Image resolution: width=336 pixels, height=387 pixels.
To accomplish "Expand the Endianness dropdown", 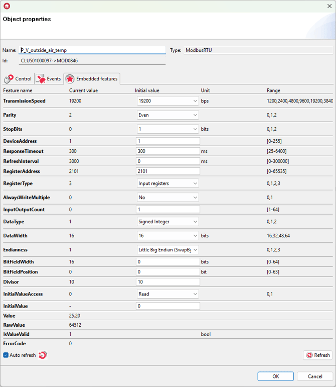I will [x=168, y=250].
